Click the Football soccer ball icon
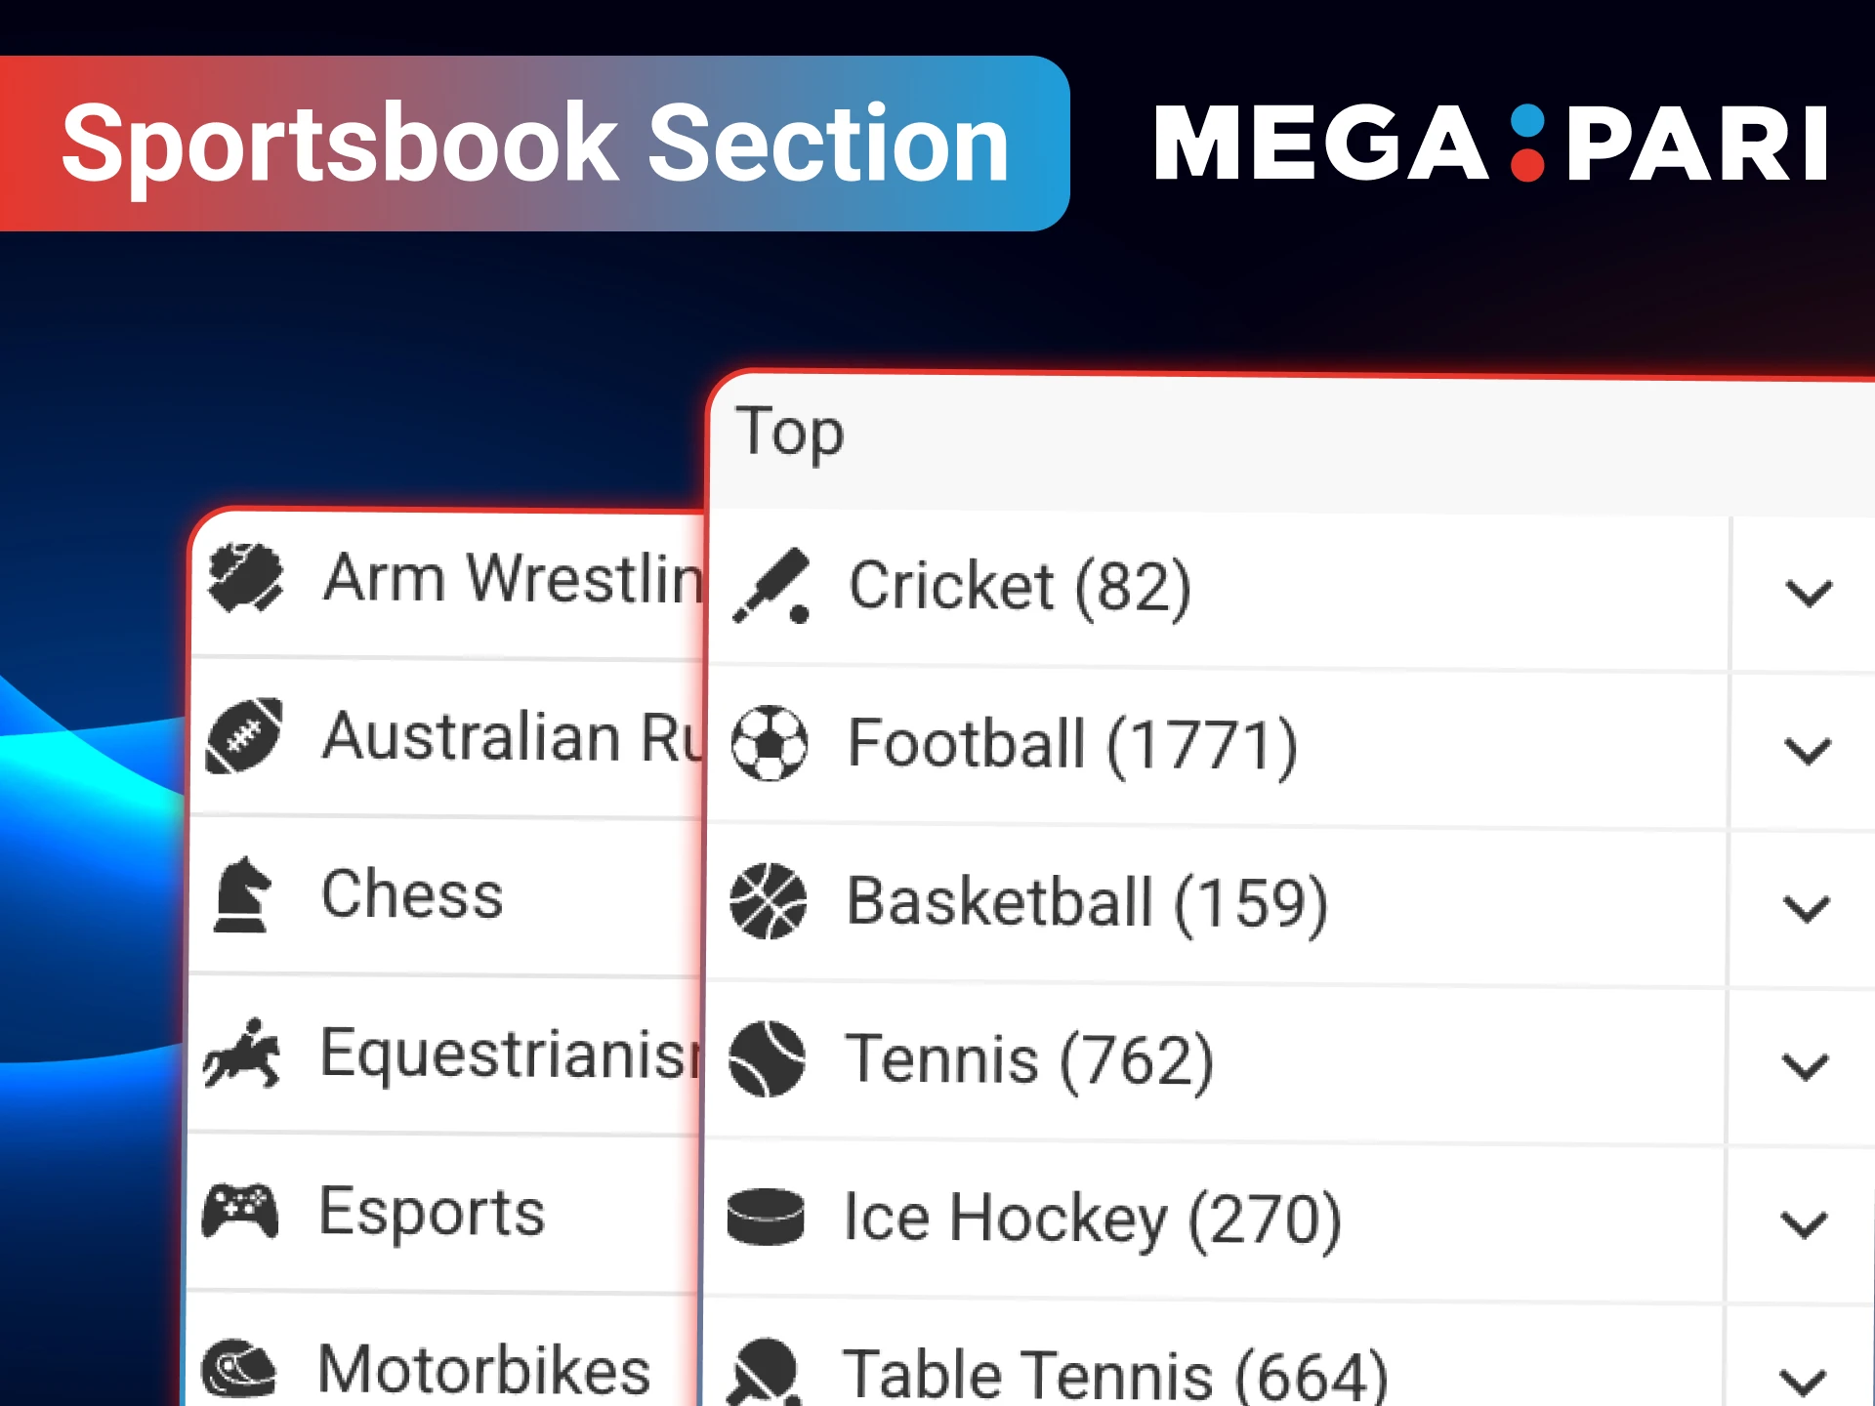 pos(770,742)
